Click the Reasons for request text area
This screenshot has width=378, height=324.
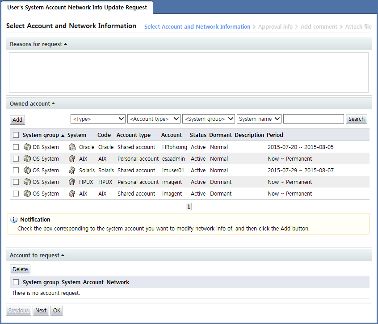[x=189, y=72]
